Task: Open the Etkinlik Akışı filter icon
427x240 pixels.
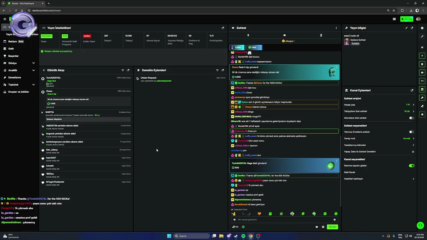Action: (x=123, y=70)
